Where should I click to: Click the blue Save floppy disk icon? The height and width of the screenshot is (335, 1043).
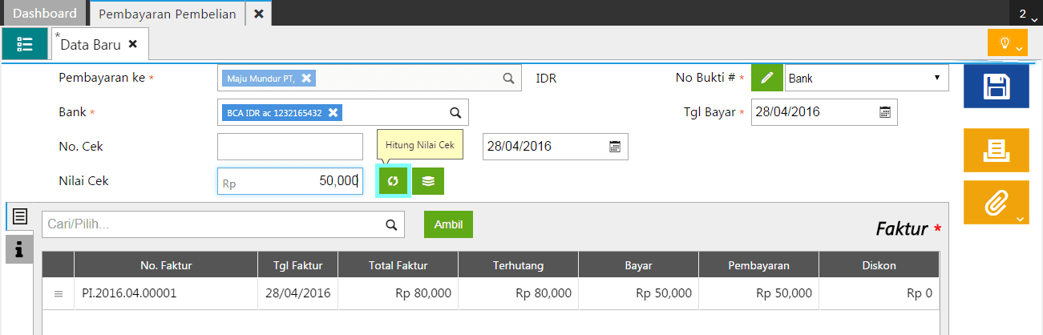995,87
